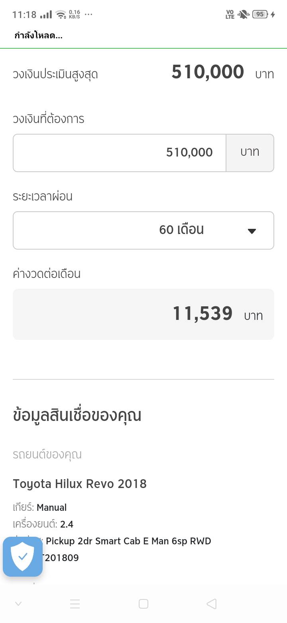Screen dimensions: 287x623
Task: Open the three-line recent apps icon
Action: [x=75, y=604]
